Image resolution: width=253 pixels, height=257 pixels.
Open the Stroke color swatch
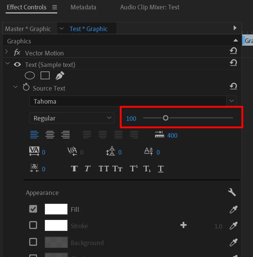(x=56, y=225)
